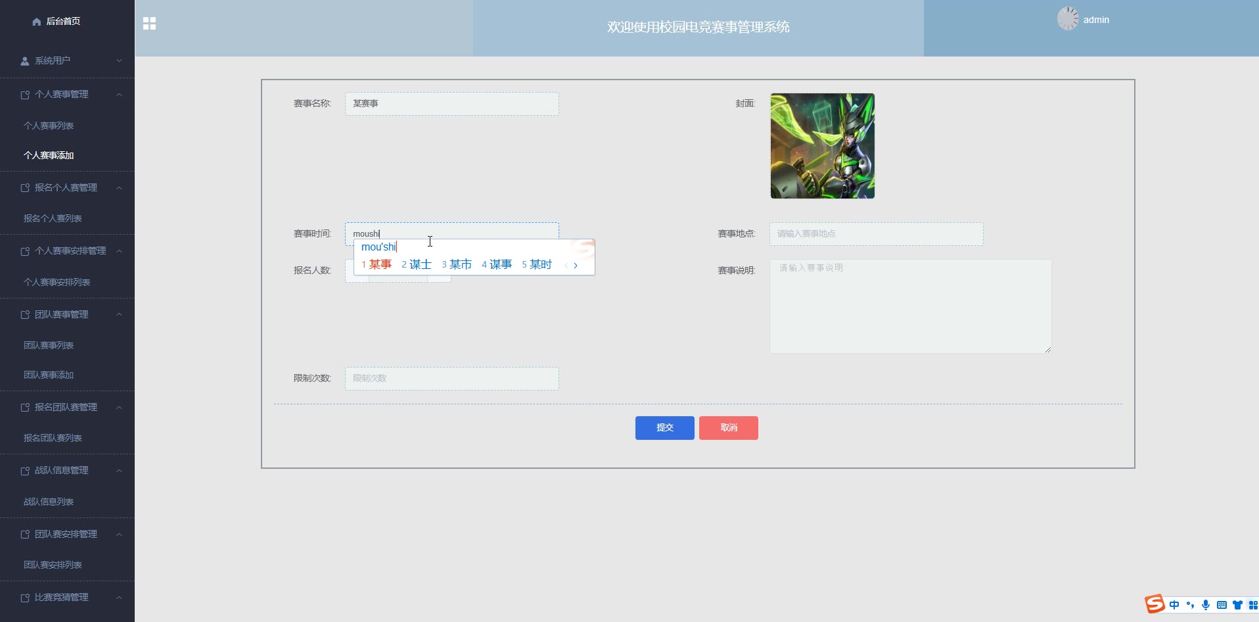The image size is (1259, 622).
Task: Collapse the 战队信息管理 section chevron
Action: [119, 471]
